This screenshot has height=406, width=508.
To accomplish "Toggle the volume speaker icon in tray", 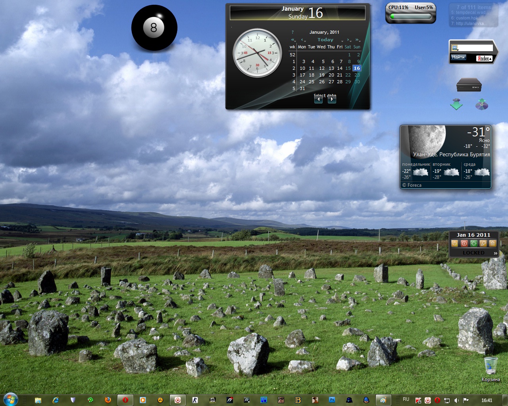I will pyautogui.click(x=456, y=400).
